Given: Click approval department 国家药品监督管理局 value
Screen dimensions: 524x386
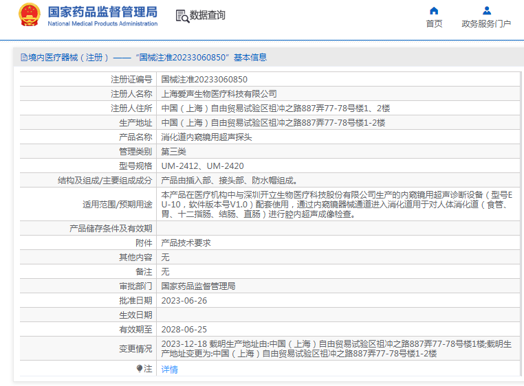Looking at the screenshot, I should [198, 286].
